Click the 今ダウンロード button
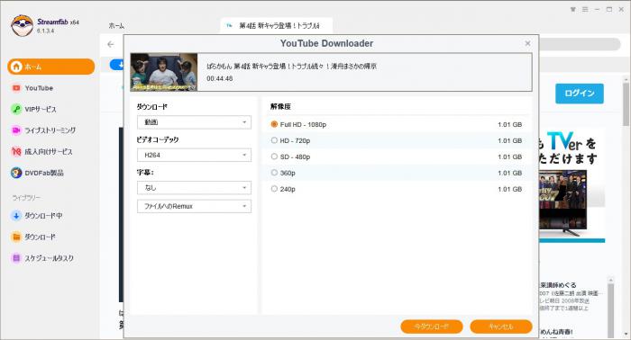The height and width of the screenshot is (340, 631). pyautogui.click(x=432, y=327)
